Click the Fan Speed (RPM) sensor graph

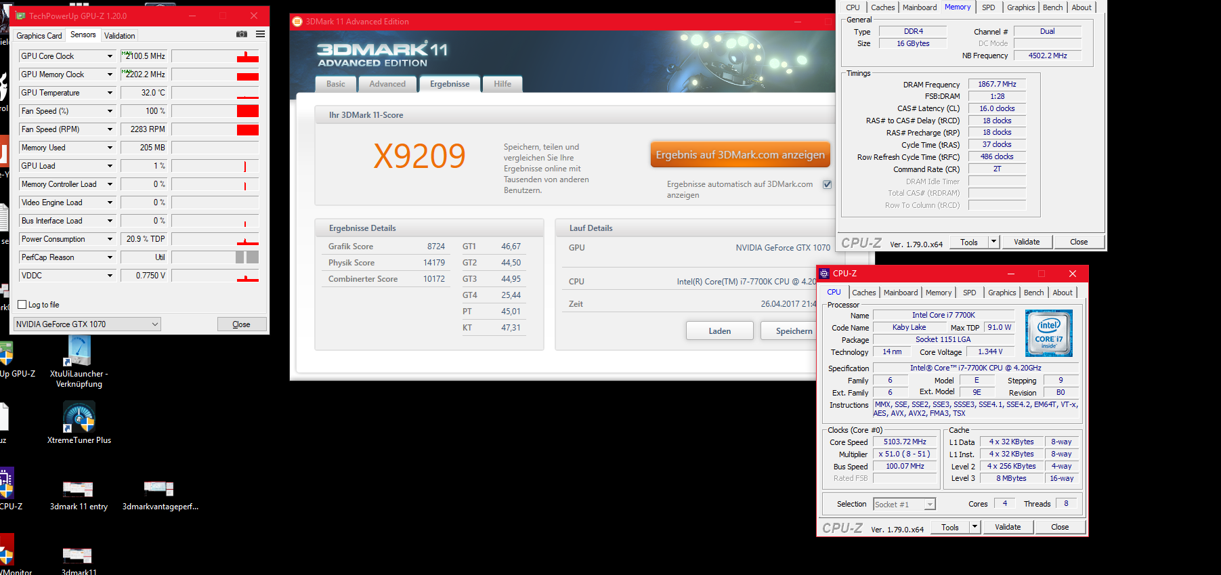tap(215, 129)
